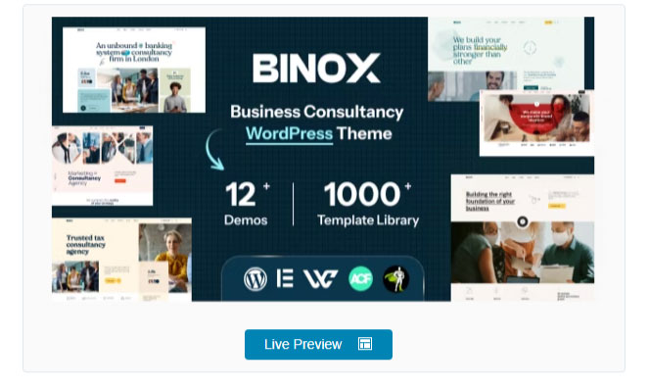This screenshot has width=649, height=388.
Task: Click the layout icon in Live Preview button
Action: [365, 344]
